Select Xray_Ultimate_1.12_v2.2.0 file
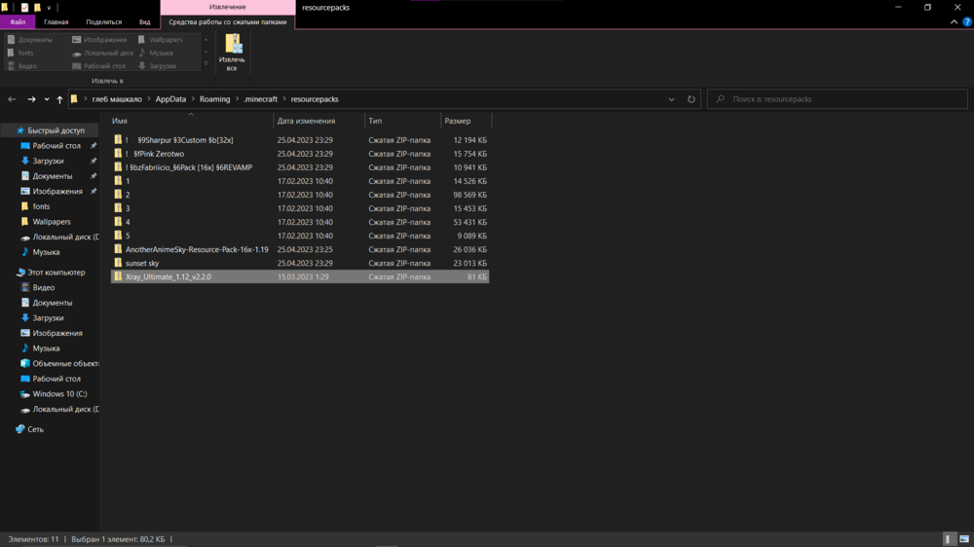Viewport: 974px width, 547px height. point(299,277)
